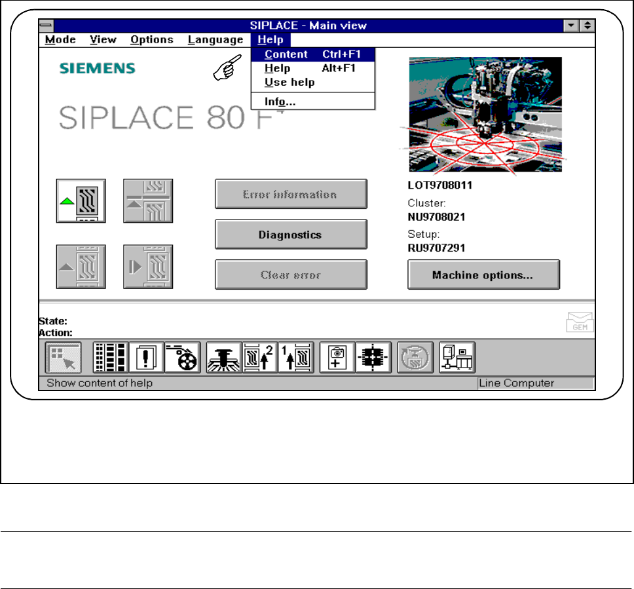
Task: Click the SIEMENS logo
Action: [x=98, y=68]
